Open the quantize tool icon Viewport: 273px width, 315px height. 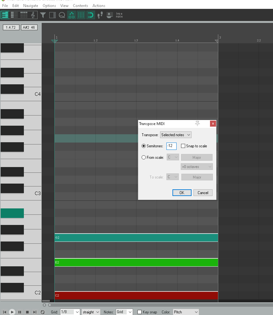pyautogui.click(x=62, y=15)
